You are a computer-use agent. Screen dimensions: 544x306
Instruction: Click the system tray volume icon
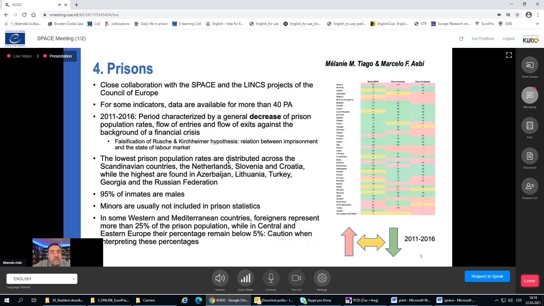[x=510, y=300]
